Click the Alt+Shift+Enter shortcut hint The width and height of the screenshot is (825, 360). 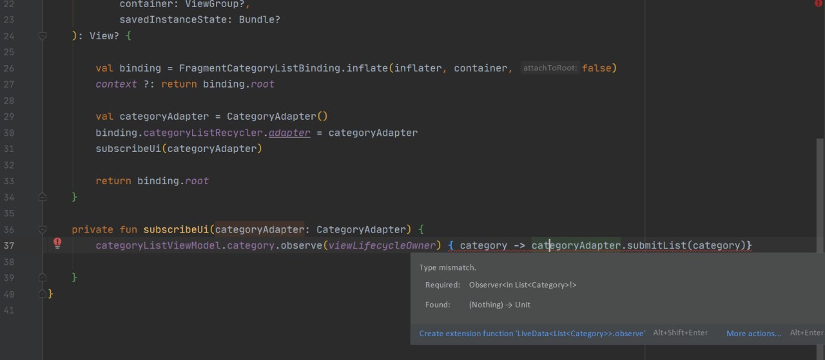click(681, 333)
